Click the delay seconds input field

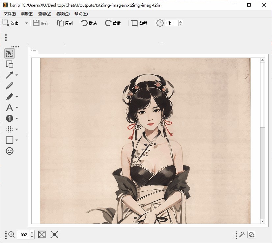coord(171,23)
